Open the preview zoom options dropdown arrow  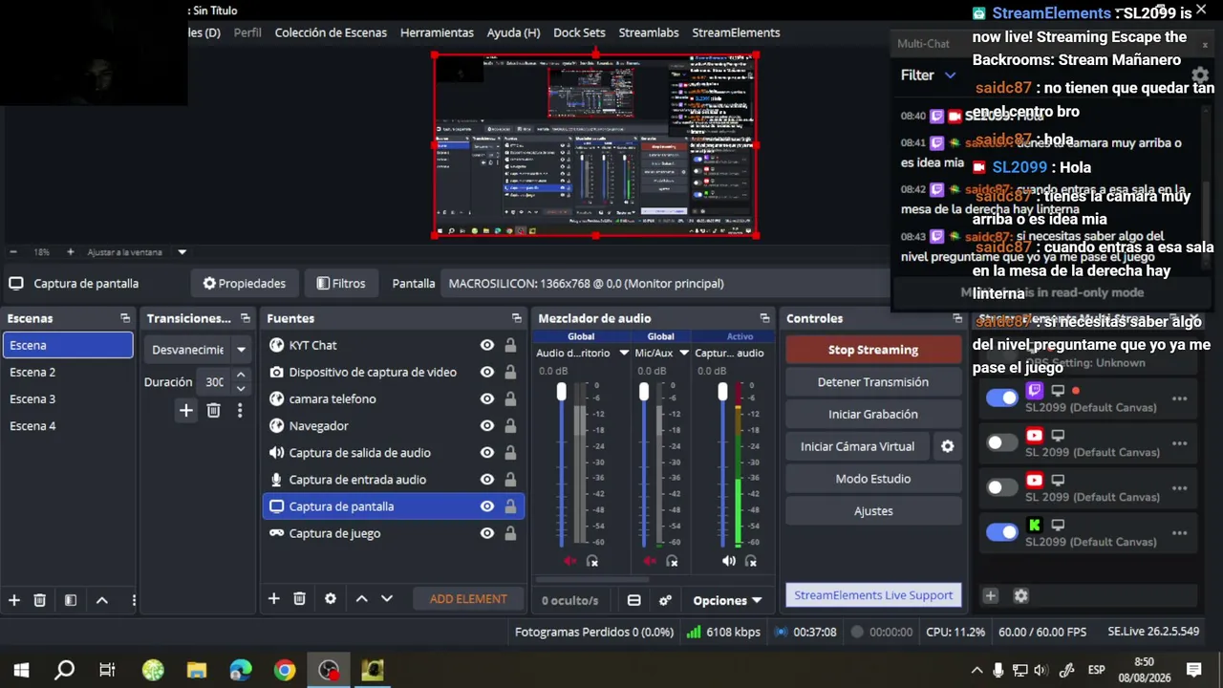(182, 252)
